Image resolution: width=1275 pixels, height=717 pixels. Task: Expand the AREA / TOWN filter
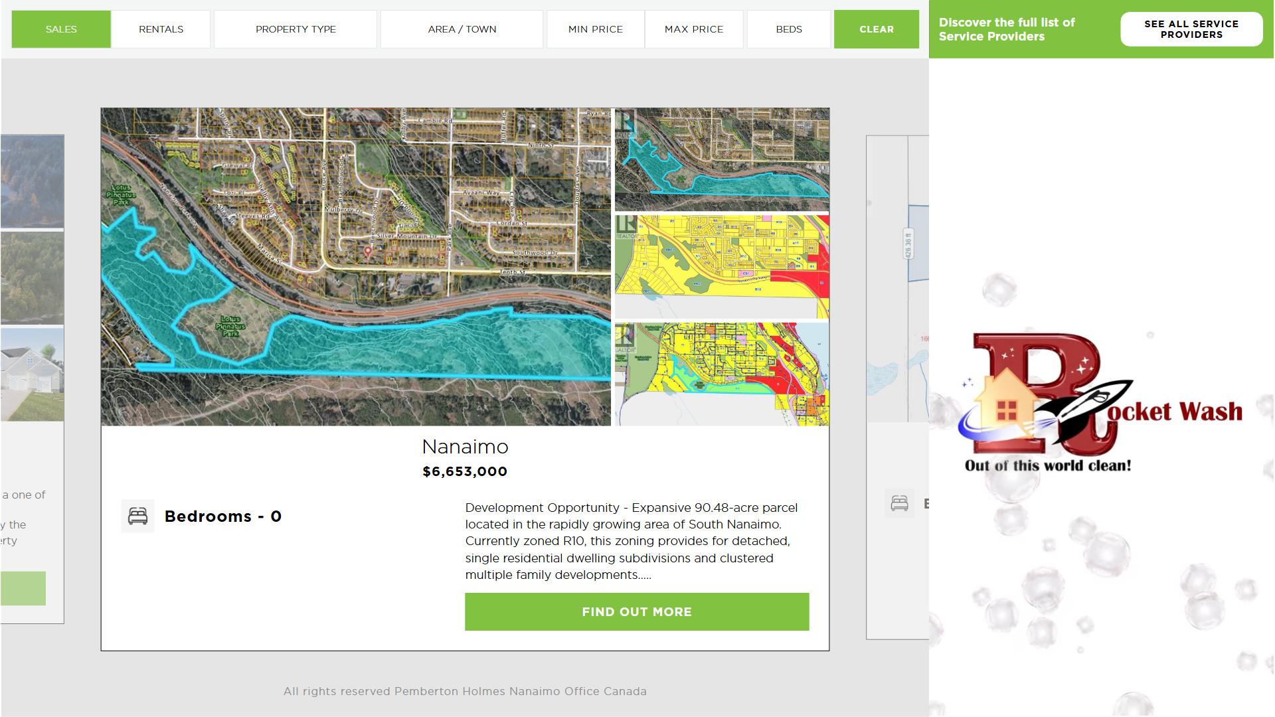(462, 29)
